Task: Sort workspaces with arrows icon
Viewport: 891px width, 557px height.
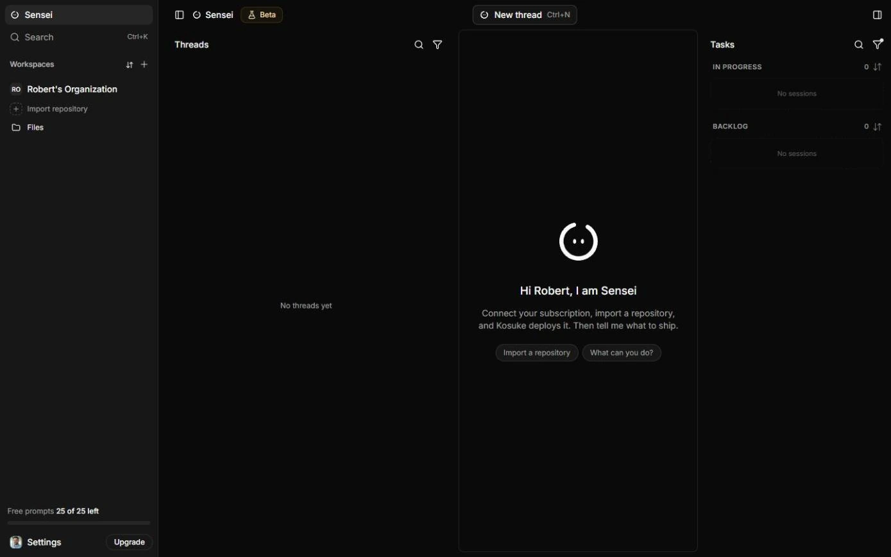Action: click(x=130, y=65)
